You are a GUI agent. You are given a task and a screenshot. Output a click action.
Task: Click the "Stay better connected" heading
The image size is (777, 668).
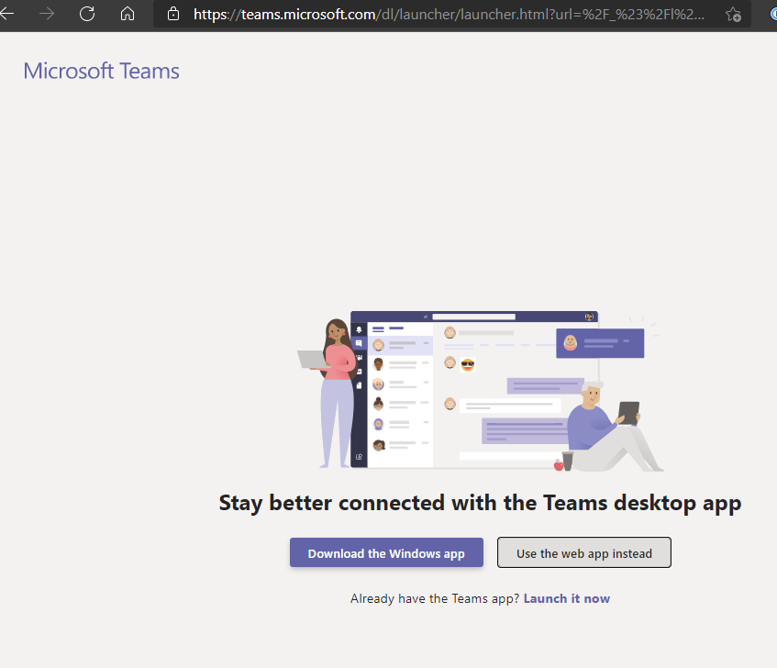click(480, 503)
